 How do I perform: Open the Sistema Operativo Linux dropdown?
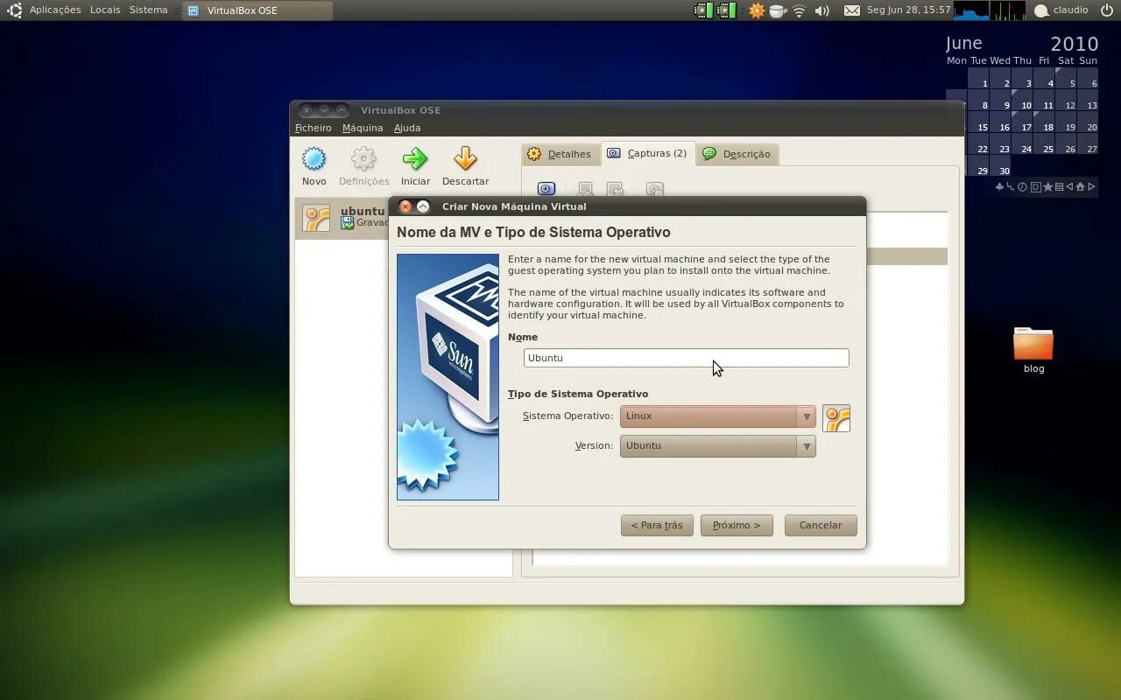717,416
